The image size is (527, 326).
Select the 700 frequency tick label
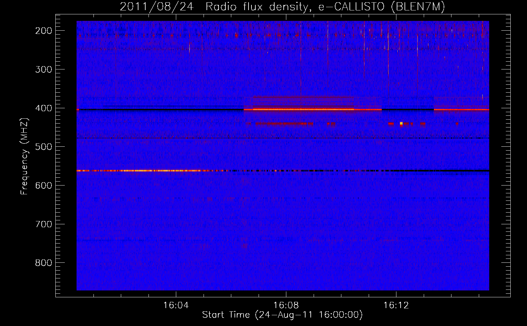pos(44,224)
